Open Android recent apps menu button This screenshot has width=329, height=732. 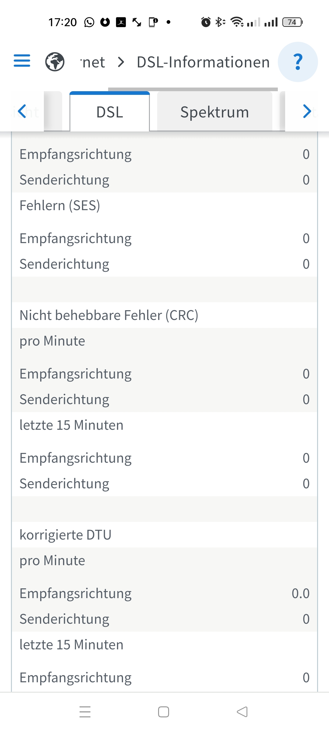click(x=85, y=712)
